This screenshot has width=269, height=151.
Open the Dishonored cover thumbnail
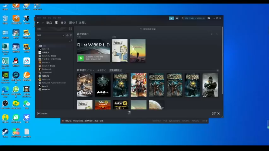210,85
